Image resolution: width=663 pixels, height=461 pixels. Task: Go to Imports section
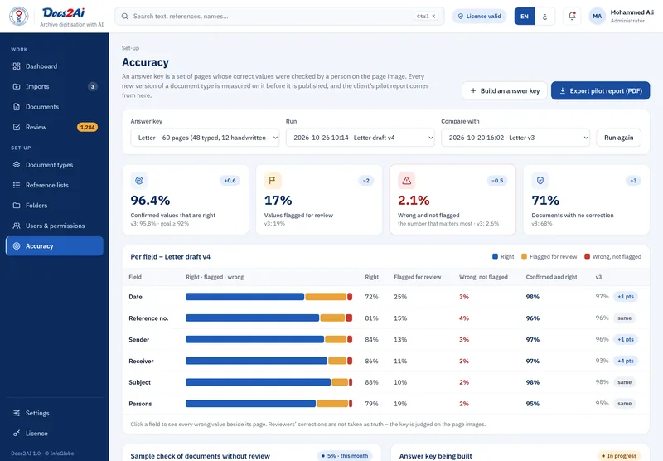coord(54,86)
